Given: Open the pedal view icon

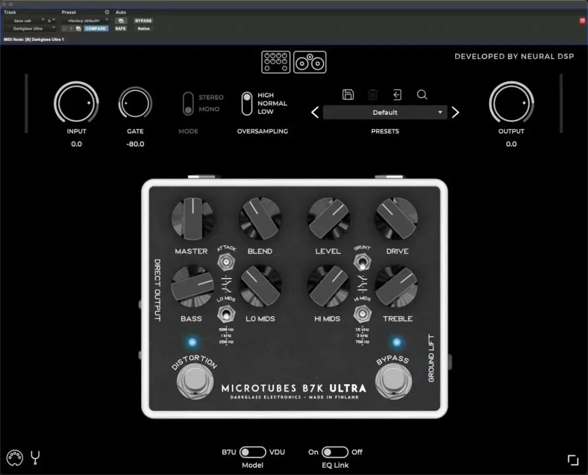Looking at the screenshot, I should (x=275, y=62).
